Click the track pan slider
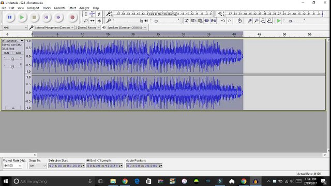The width and height of the screenshot is (331, 186). (12, 66)
